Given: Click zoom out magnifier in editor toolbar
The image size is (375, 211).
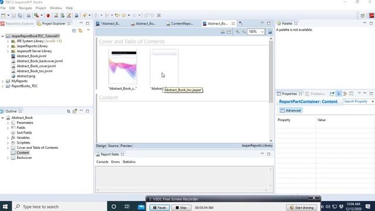Looking at the screenshot, I should [x=244, y=32].
